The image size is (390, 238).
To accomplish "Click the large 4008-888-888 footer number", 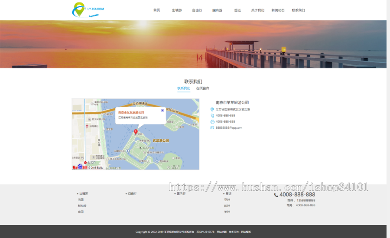I will click(x=297, y=195).
